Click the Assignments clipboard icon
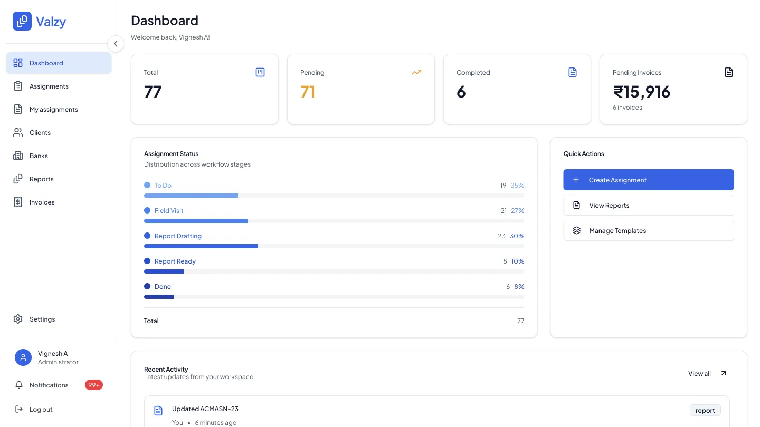 coord(18,86)
